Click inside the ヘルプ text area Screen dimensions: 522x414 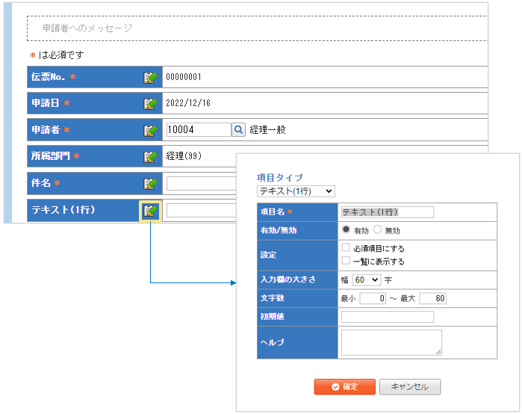tap(391, 342)
